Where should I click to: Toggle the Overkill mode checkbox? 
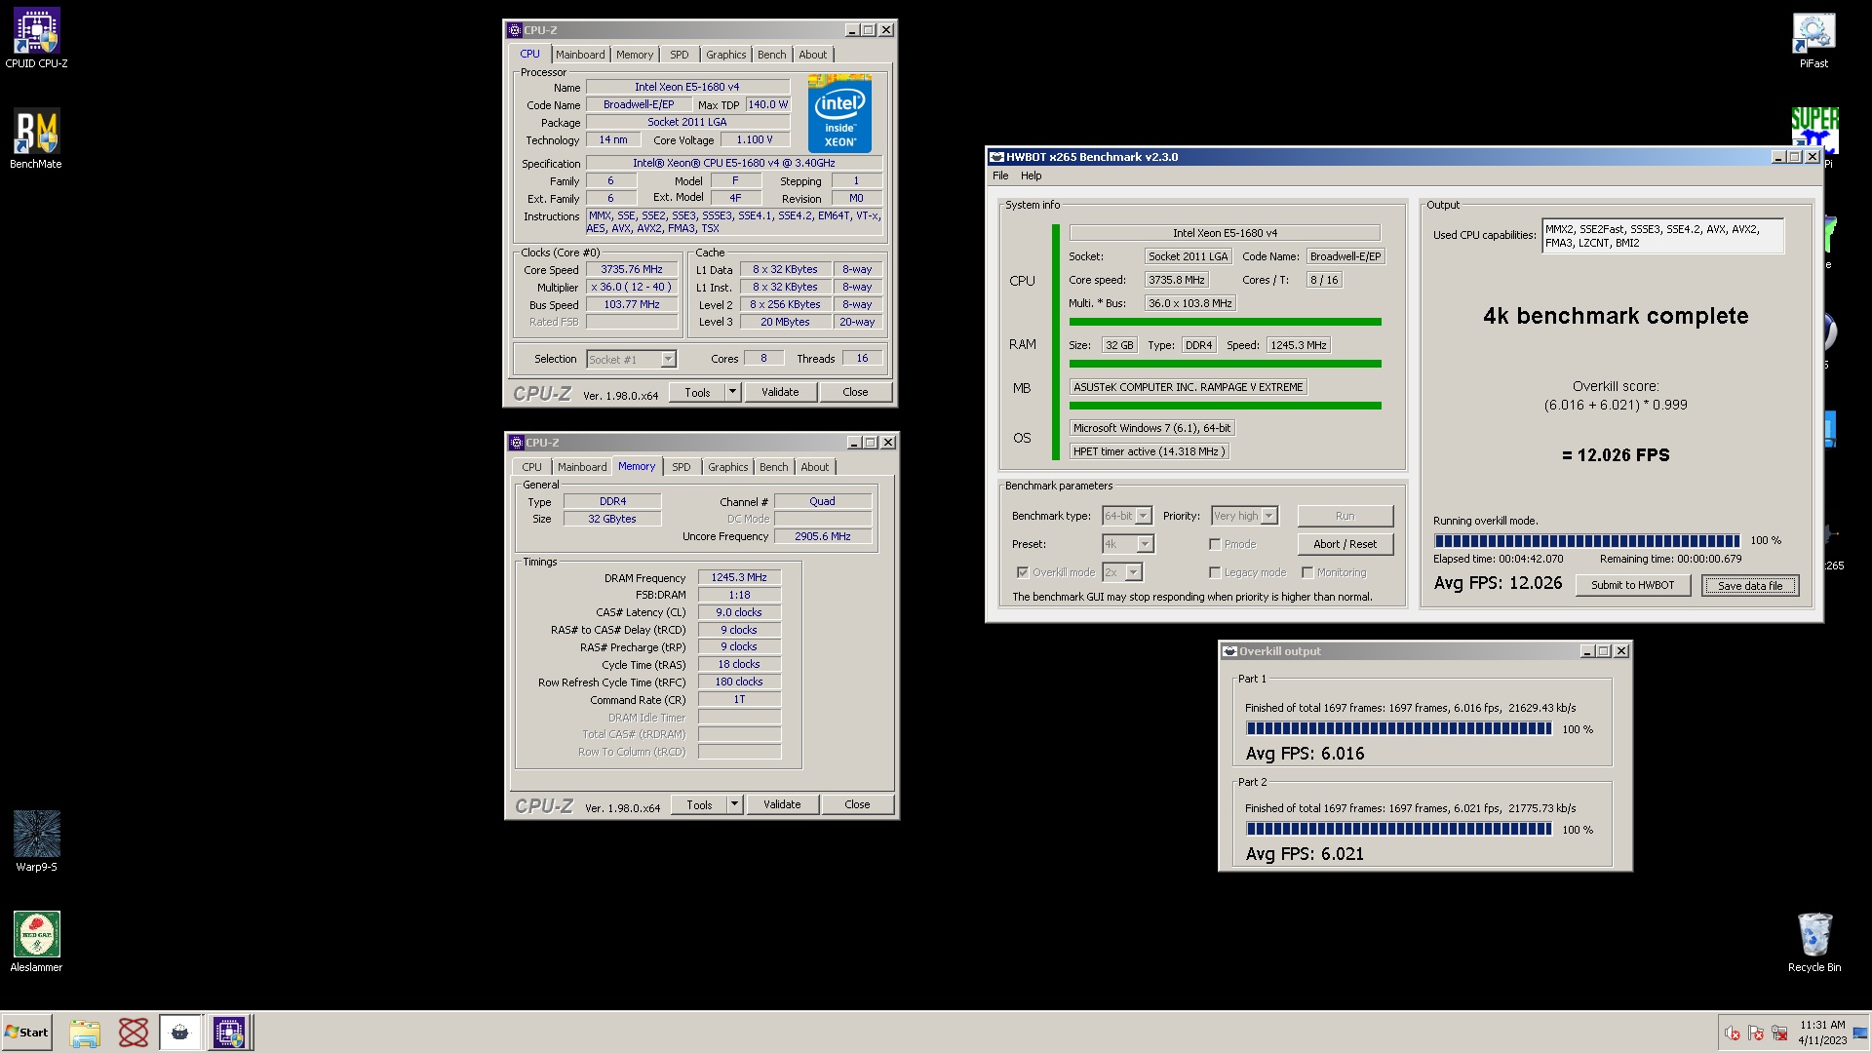1023,572
